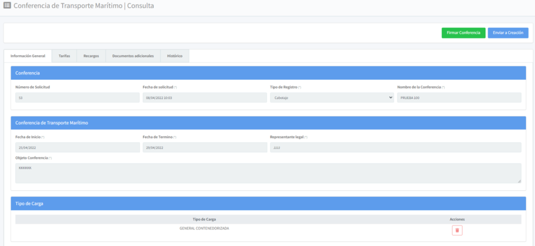Switch to the Tarifas tab

pos(64,56)
